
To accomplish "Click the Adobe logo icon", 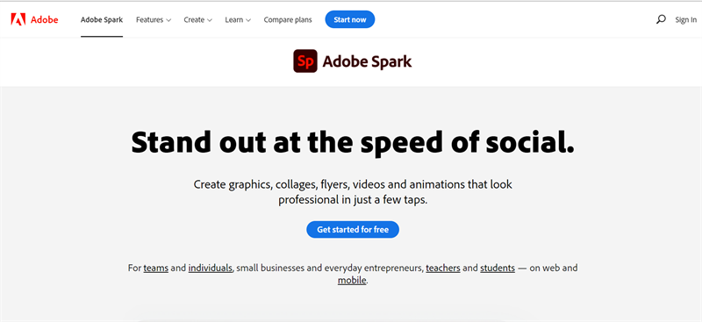I will [18, 19].
